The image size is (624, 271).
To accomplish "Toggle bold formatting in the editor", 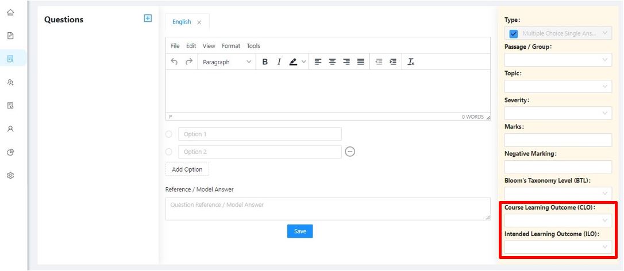I will tap(265, 61).
